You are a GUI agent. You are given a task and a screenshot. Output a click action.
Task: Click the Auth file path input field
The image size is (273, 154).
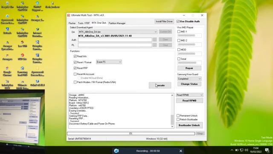tap(115, 40)
